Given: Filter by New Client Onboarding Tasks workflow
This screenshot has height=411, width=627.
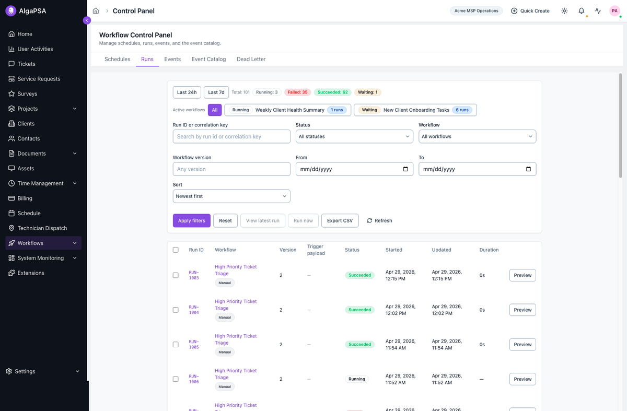Looking at the screenshot, I should (x=415, y=110).
